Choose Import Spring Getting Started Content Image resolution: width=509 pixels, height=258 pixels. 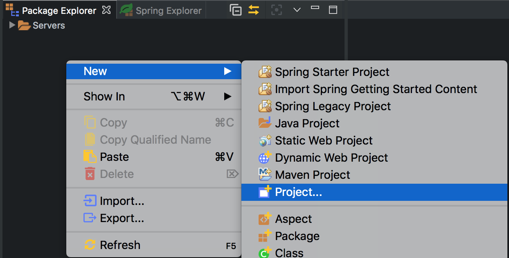376,89
